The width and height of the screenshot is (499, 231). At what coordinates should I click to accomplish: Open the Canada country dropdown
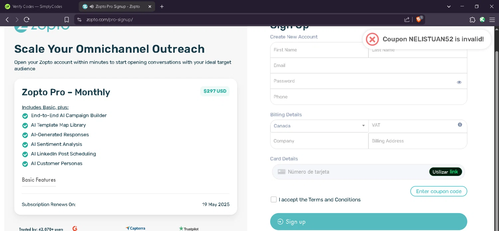tap(319, 126)
